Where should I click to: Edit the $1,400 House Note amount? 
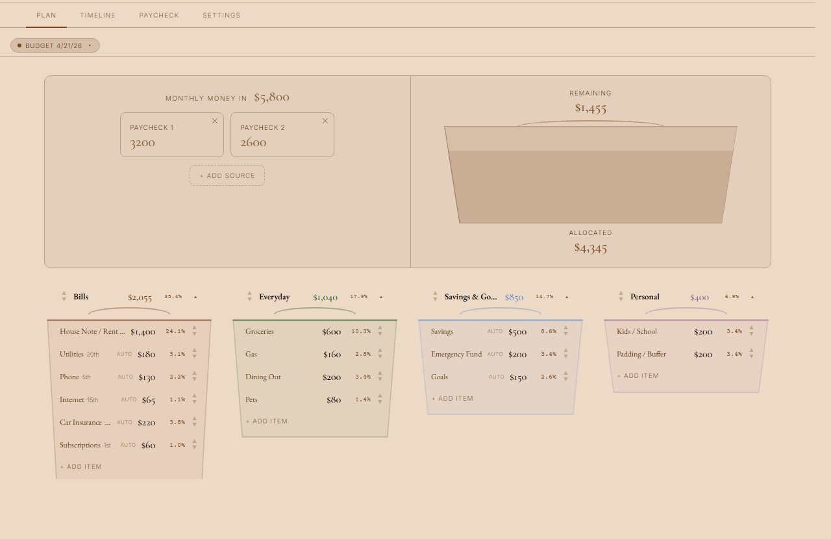coord(143,332)
